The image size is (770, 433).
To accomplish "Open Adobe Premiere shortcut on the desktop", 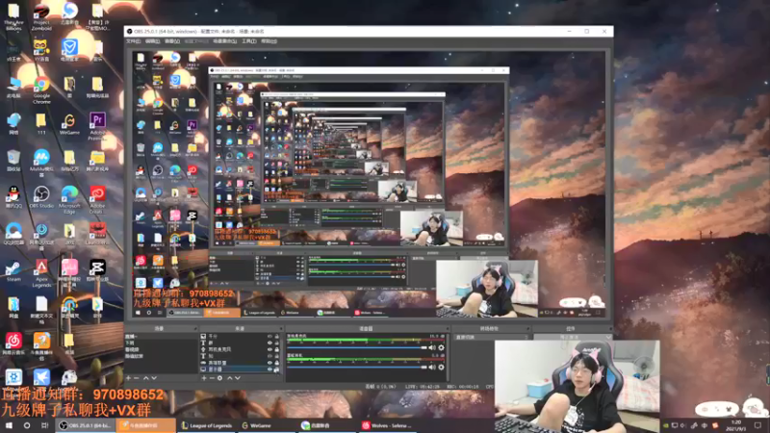I will (x=97, y=126).
